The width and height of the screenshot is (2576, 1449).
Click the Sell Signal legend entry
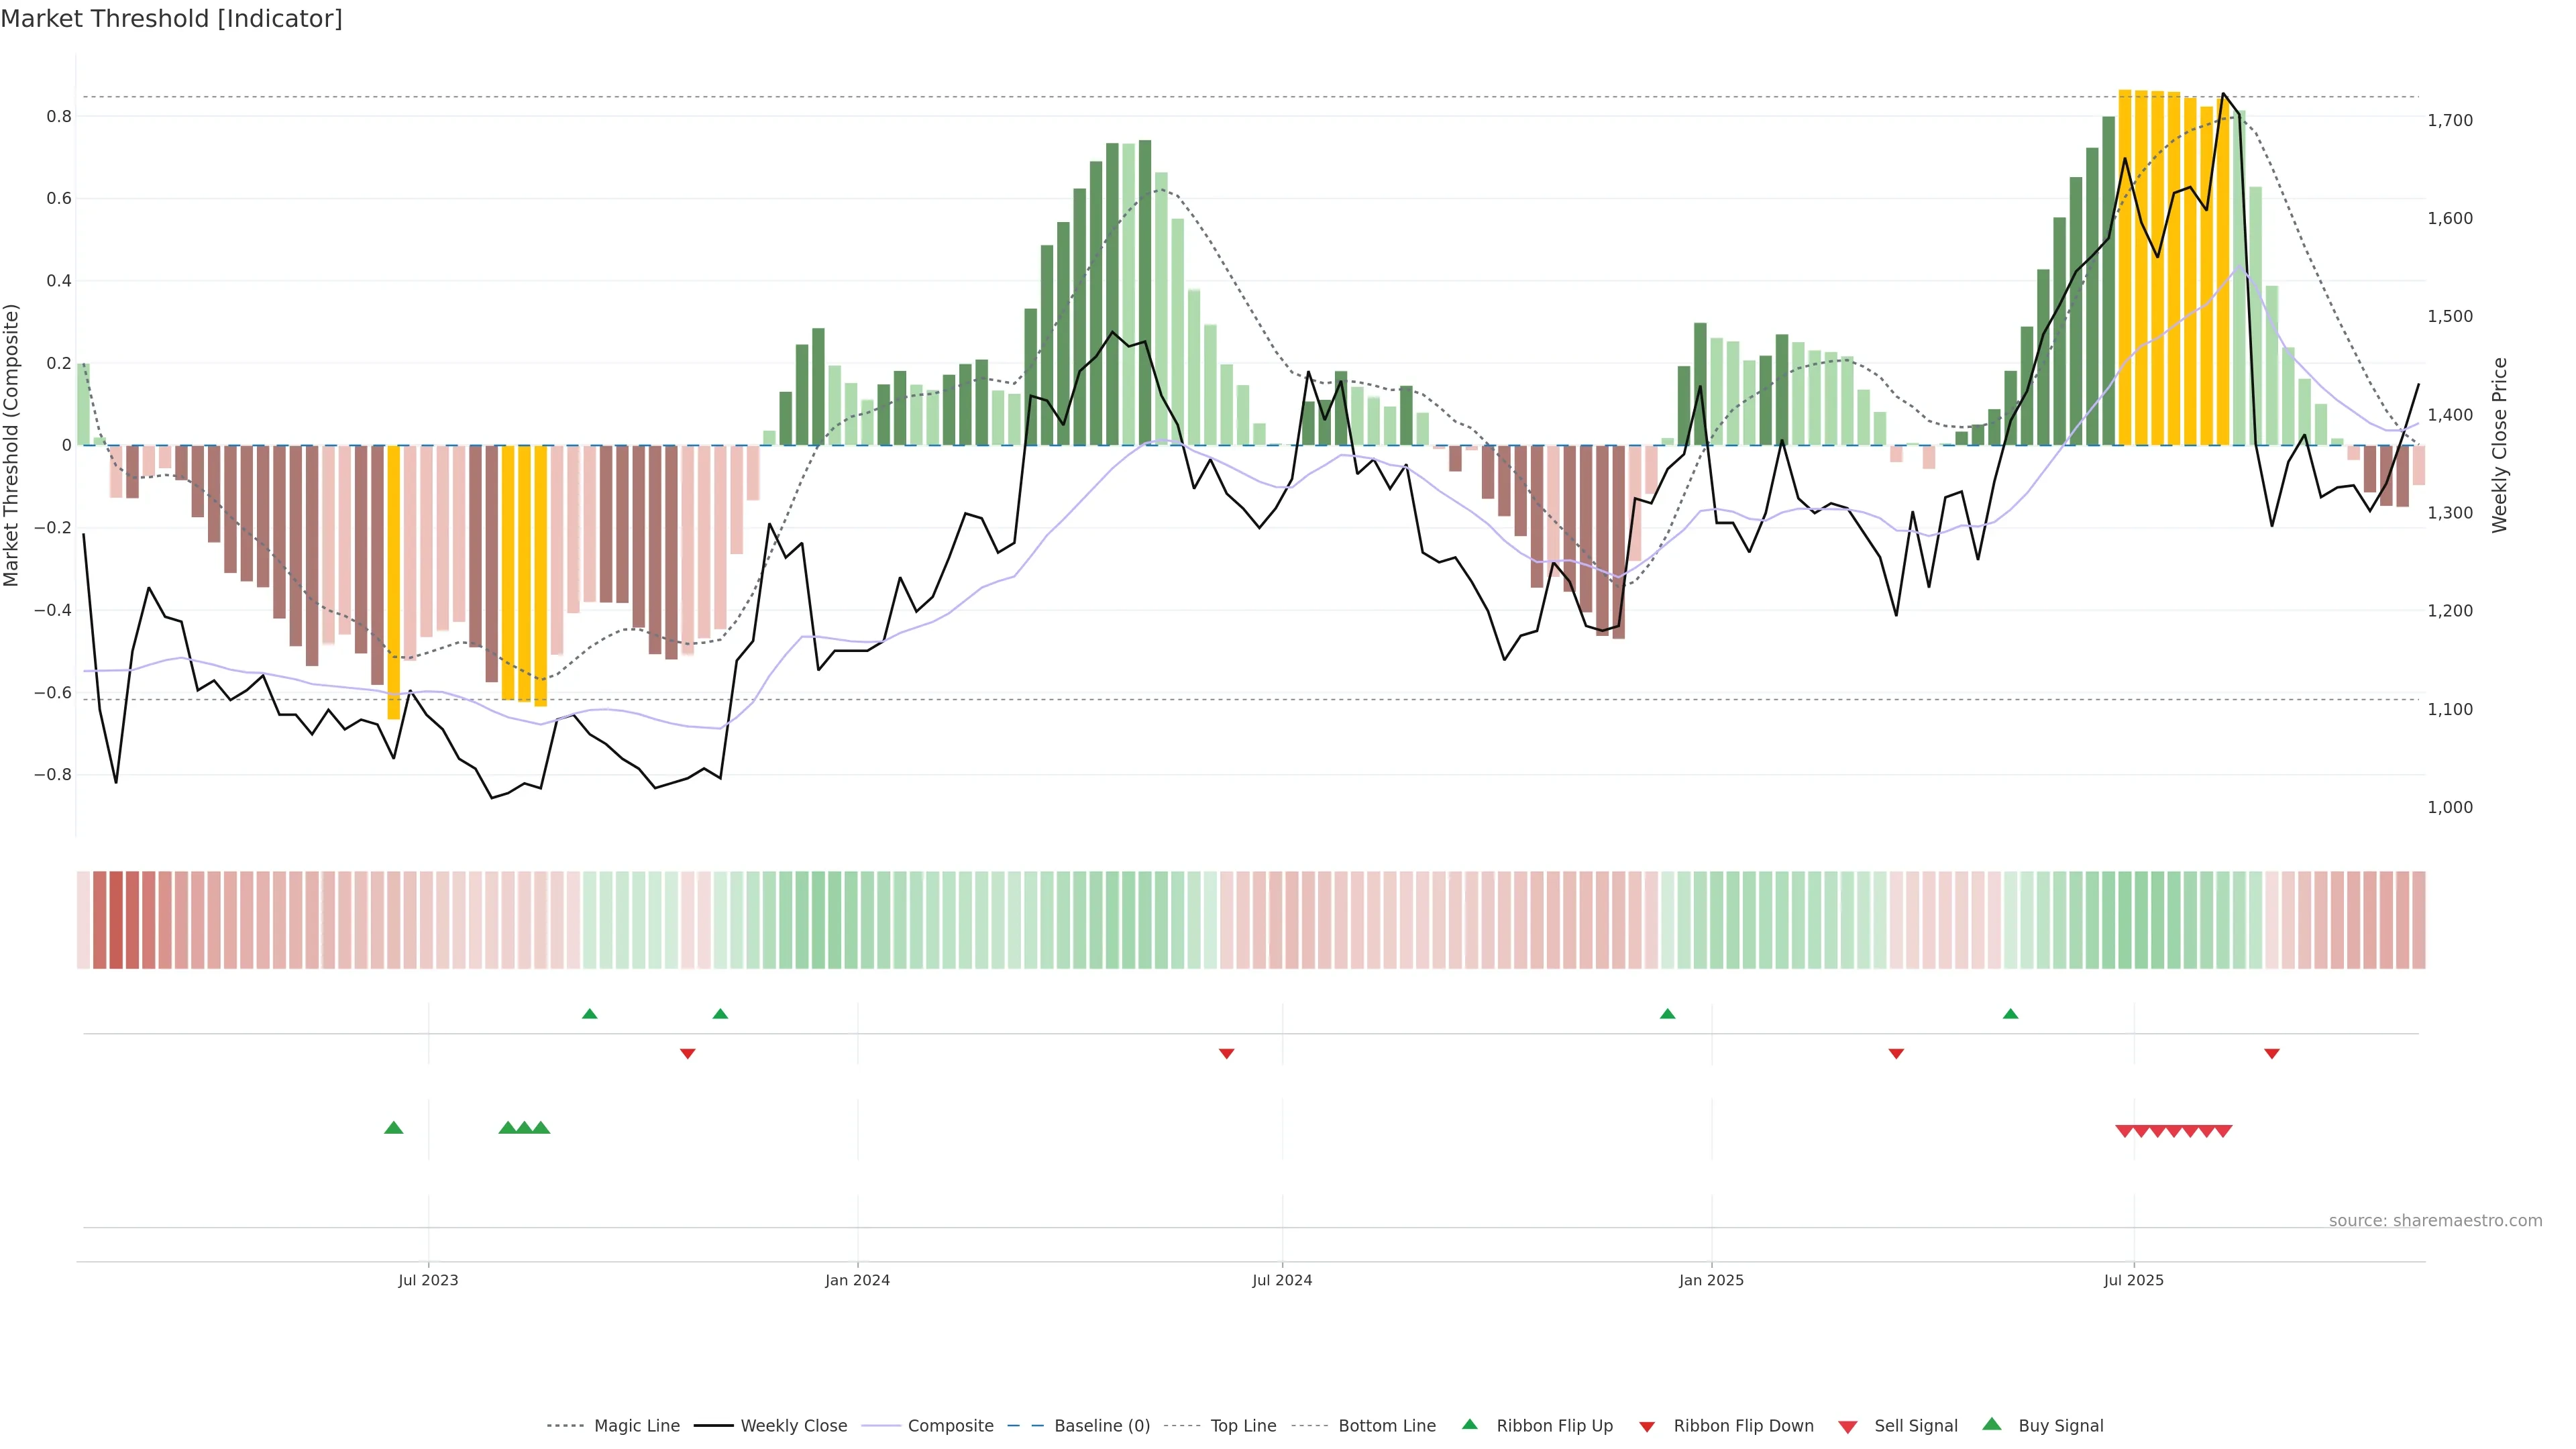click(x=1915, y=1426)
